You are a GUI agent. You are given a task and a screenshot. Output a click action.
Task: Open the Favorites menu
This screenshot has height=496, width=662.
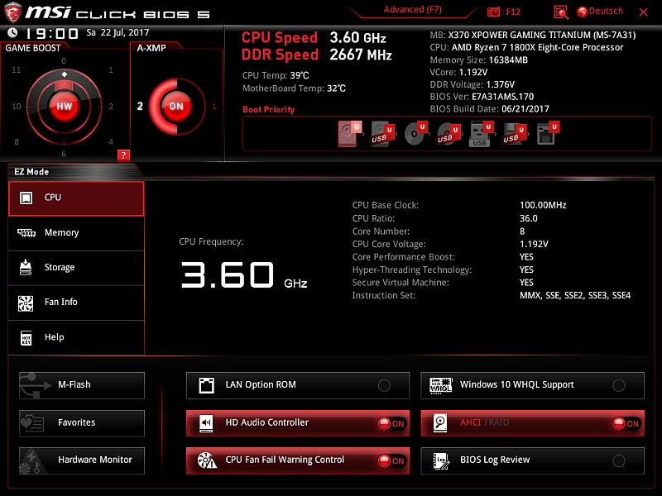click(82, 423)
